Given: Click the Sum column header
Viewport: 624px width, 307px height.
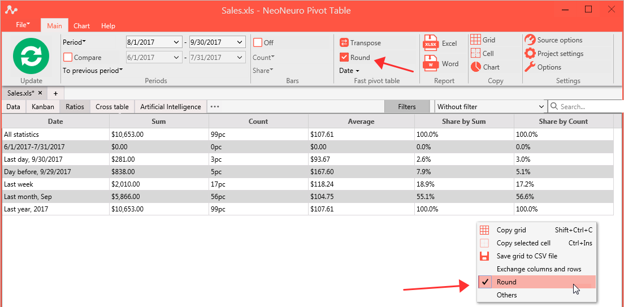Looking at the screenshot, I should pos(159,122).
